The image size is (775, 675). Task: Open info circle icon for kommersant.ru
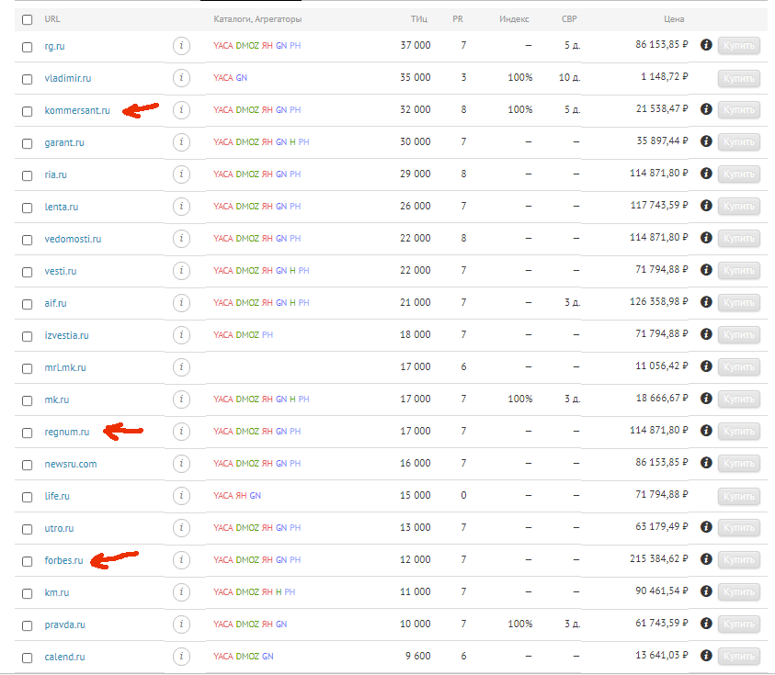tap(181, 110)
